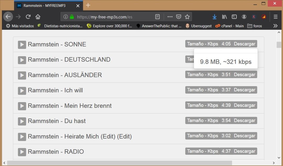Reload the current page
Viewport: 283px width, 166px height.
[x=28, y=16]
